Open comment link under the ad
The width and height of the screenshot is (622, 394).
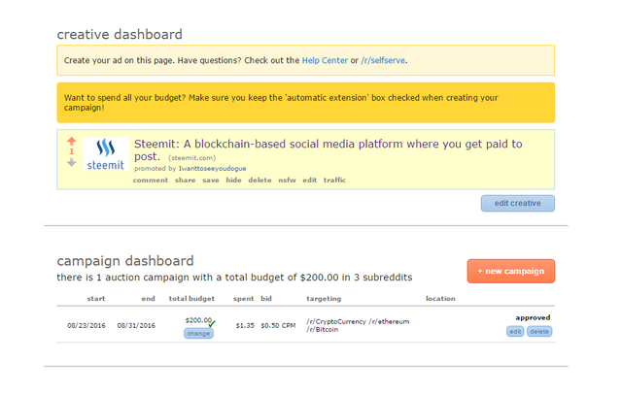(x=151, y=181)
